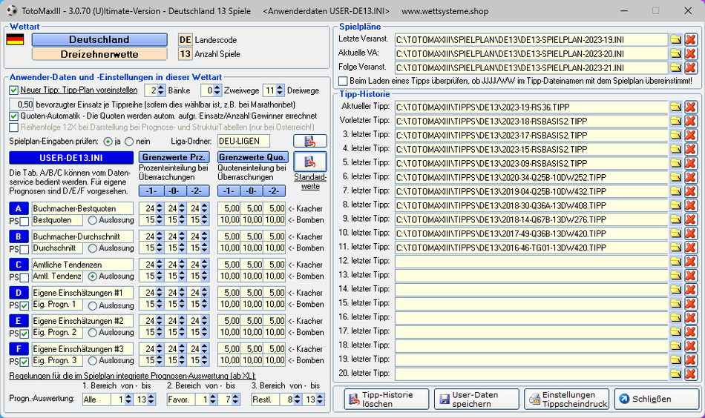Remove the Folge Veranst. Spielplan entry

tap(690, 67)
